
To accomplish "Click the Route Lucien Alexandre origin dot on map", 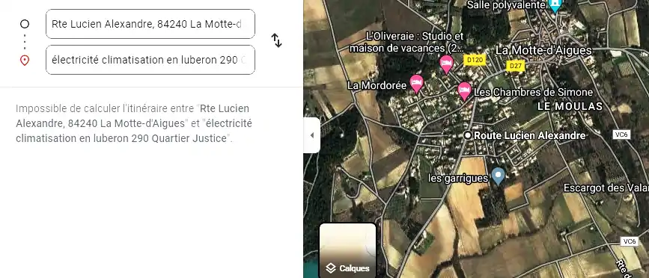I will point(468,135).
